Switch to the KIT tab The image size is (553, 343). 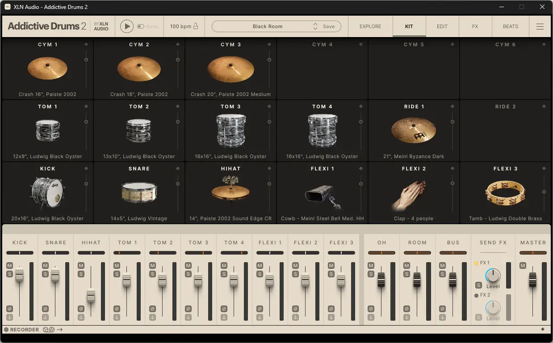[409, 26]
